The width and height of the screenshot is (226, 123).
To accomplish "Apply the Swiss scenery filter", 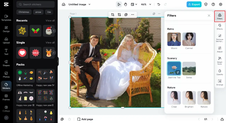I will pos(189,69).
